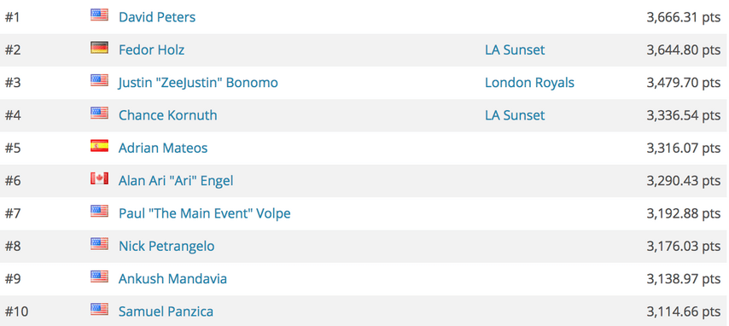Open Paul "The Main Event" Volpe link
The height and width of the screenshot is (326, 729).
[x=205, y=213]
